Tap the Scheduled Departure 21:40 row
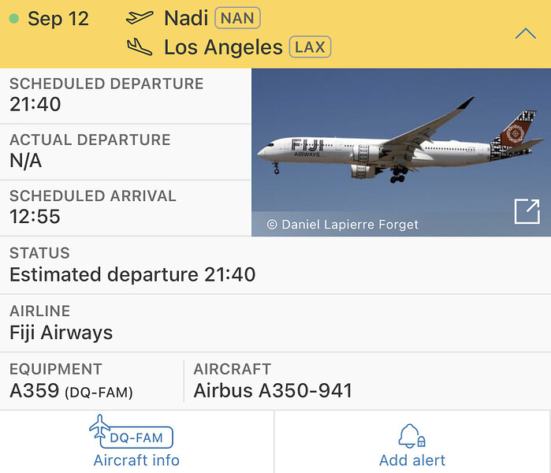 click(125, 95)
